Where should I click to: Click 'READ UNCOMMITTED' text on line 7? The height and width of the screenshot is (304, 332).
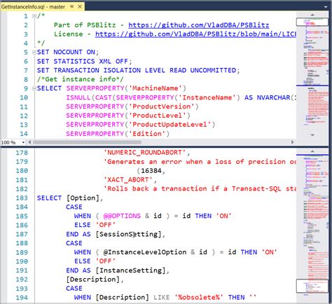[202, 70]
